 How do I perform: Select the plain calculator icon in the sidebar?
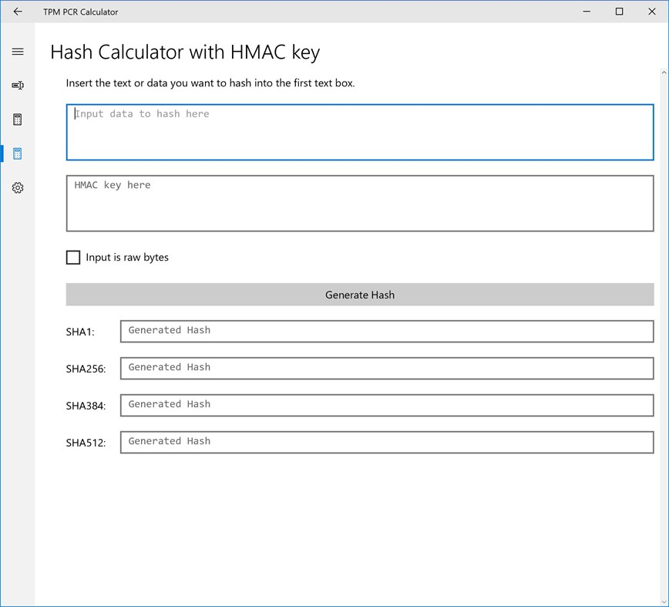pos(18,120)
